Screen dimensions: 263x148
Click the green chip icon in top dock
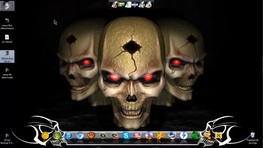[x=122, y=5]
